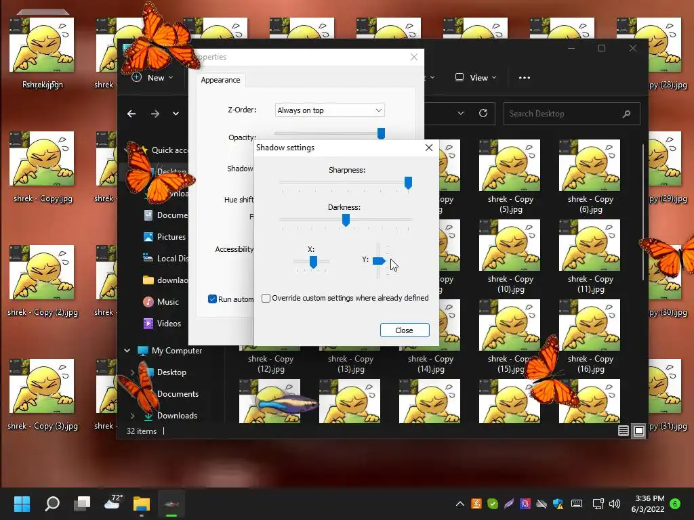Image resolution: width=694 pixels, height=520 pixels.
Task: Click the 32 items status text
Action: pos(142,431)
